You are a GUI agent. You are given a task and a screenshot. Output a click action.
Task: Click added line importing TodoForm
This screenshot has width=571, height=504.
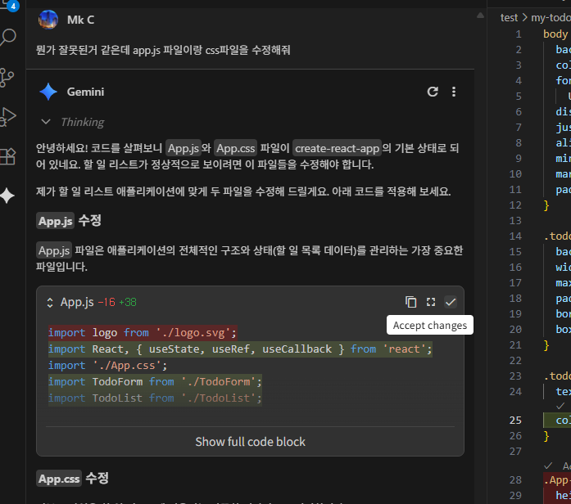coord(155,382)
